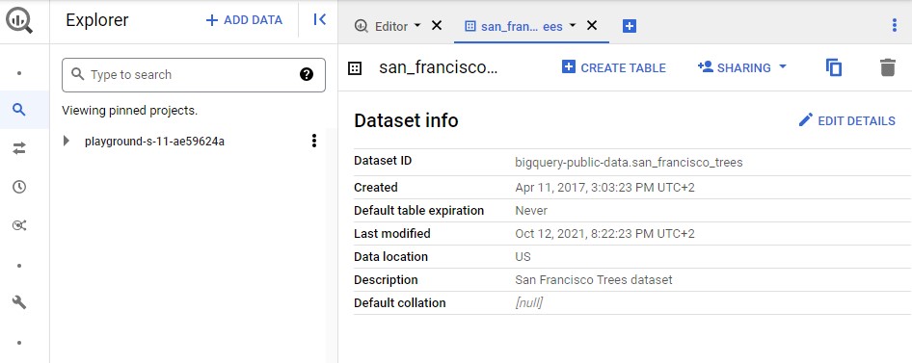Open the Analytics Hub sidebar icon
This screenshot has width=912, height=363.
pos(19,225)
